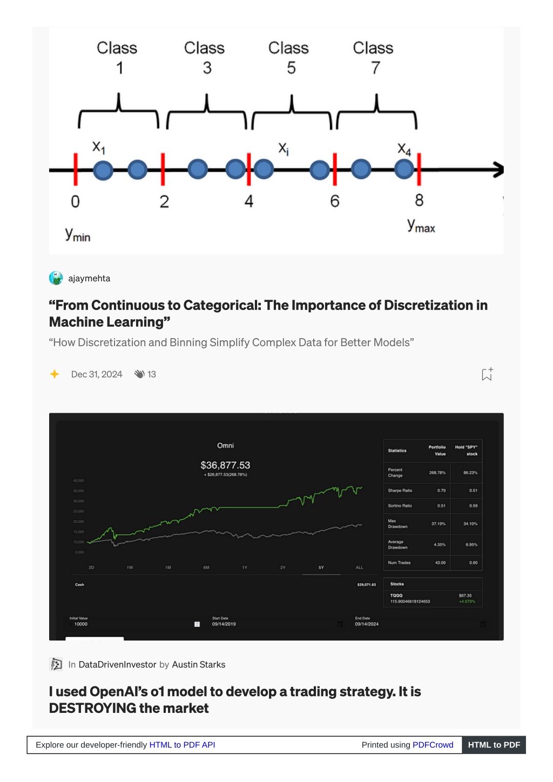Click the member-only star icon

point(55,374)
